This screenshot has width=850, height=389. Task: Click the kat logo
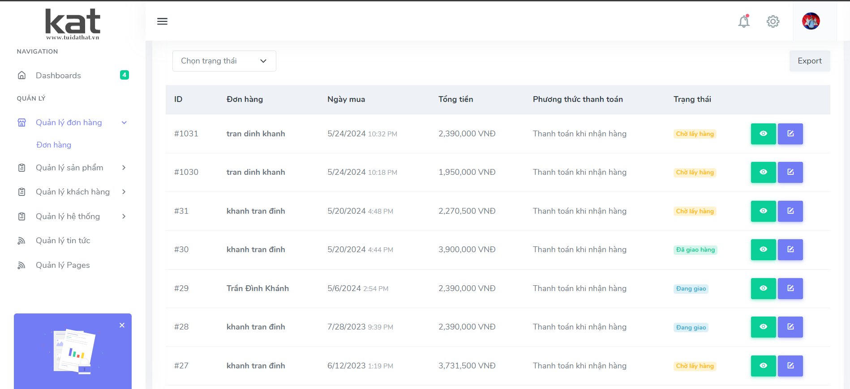pyautogui.click(x=73, y=24)
